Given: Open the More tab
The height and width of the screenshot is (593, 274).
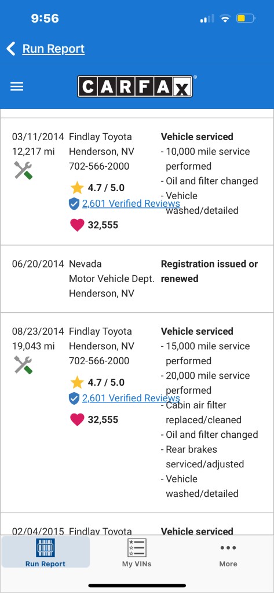Looking at the screenshot, I should point(228,552).
